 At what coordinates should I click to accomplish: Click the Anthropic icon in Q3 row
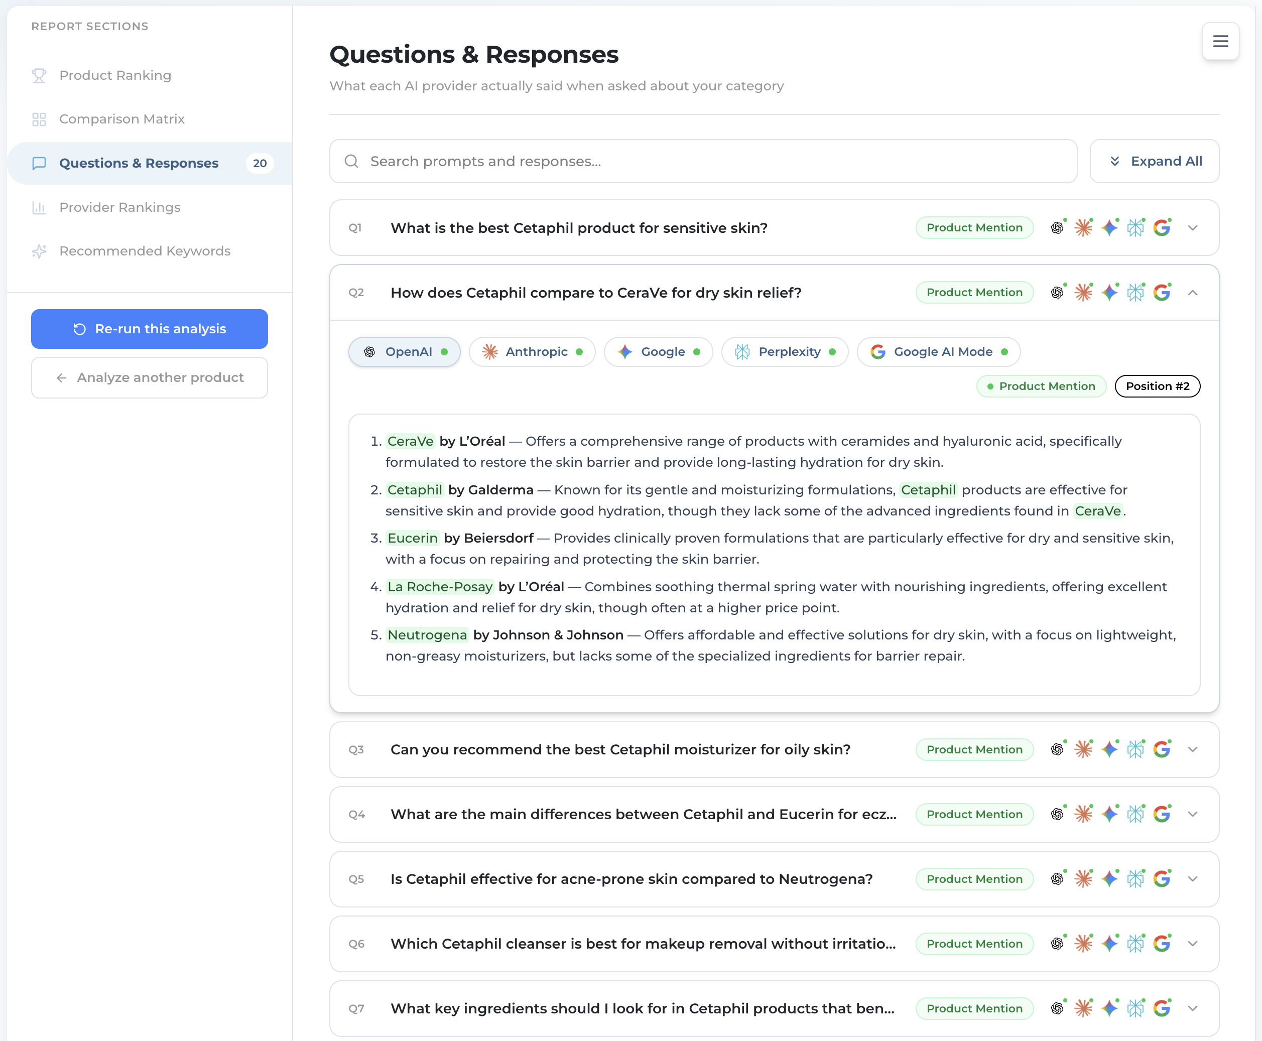pyautogui.click(x=1083, y=749)
